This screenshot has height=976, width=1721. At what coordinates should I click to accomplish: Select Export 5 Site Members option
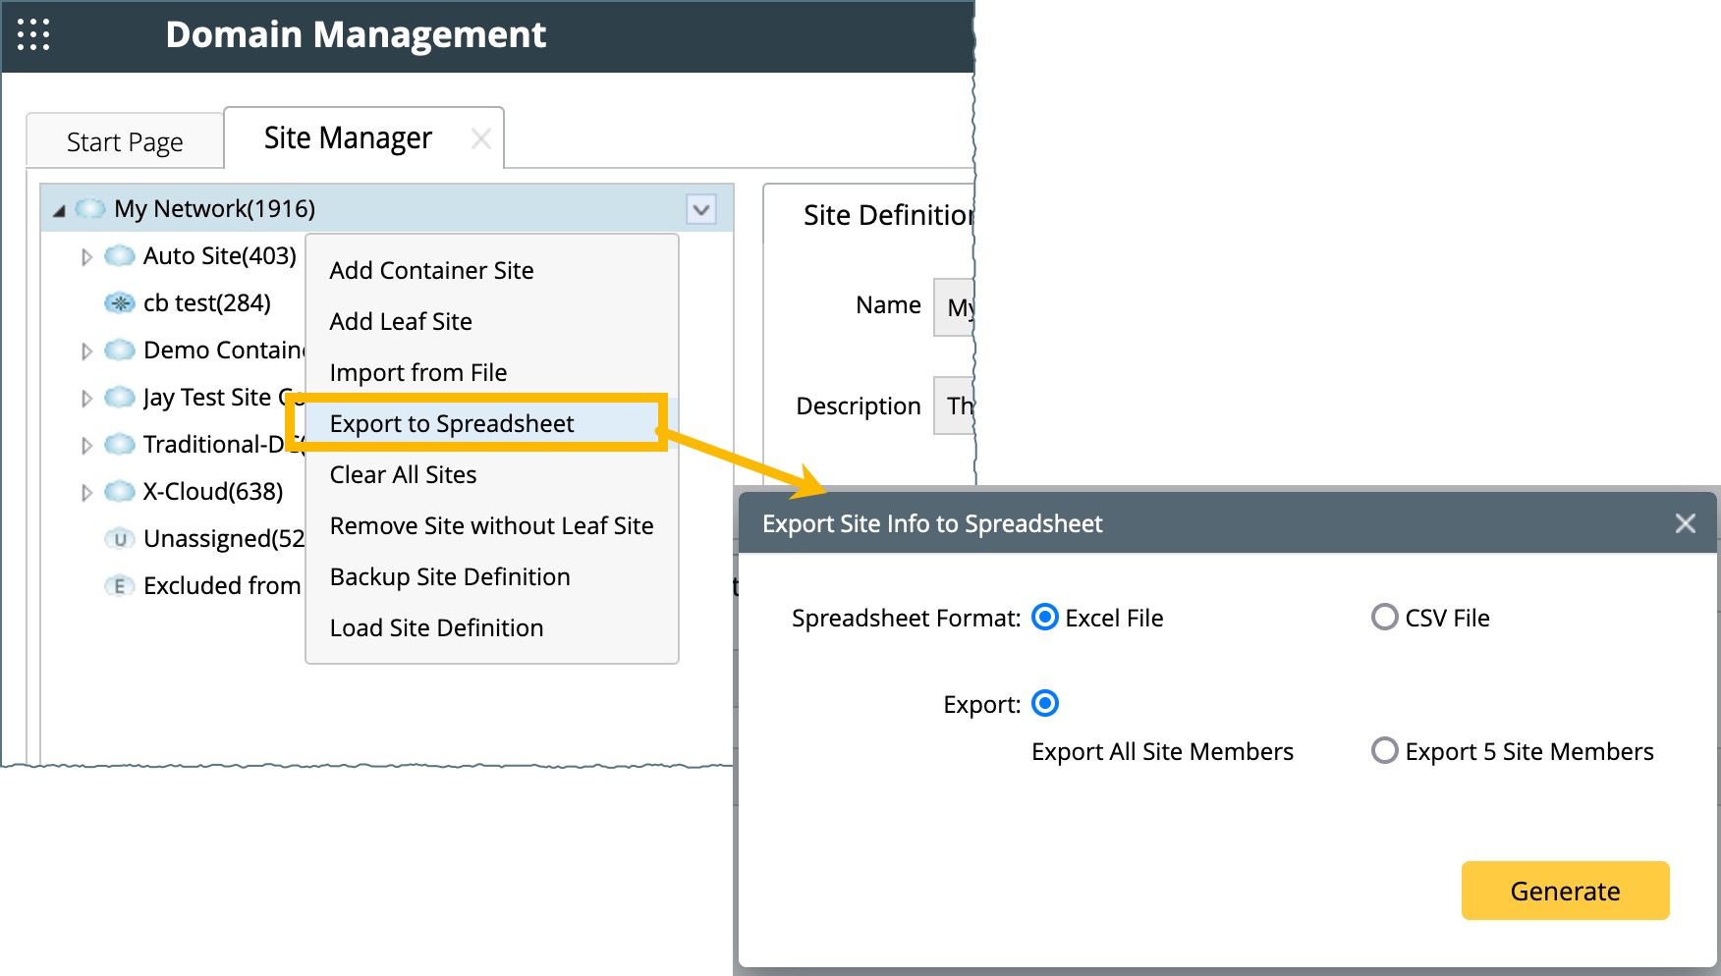click(x=1384, y=751)
